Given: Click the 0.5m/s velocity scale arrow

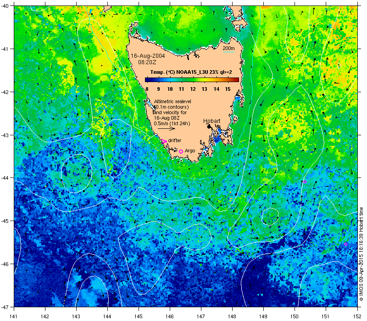Looking at the screenshot, I should tap(167, 128).
